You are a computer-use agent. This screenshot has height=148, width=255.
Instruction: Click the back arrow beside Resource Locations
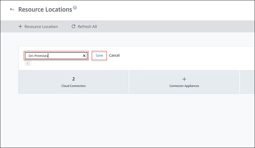click(x=12, y=10)
